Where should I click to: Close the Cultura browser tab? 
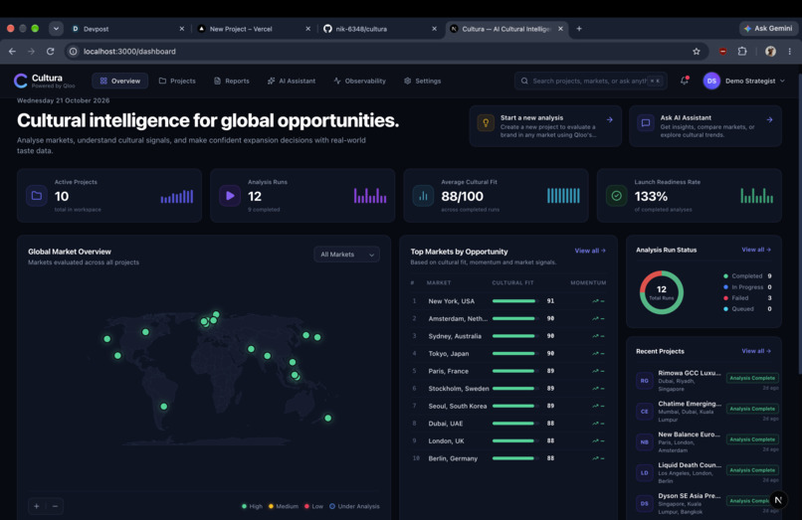pos(560,29)
